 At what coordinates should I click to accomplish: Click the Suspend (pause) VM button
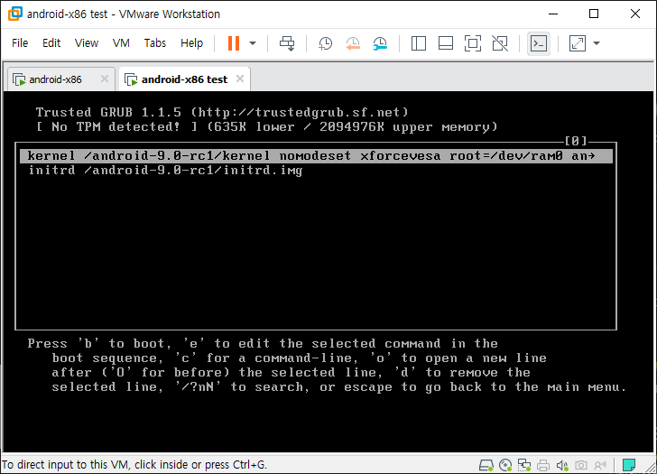tap(234, 43)
